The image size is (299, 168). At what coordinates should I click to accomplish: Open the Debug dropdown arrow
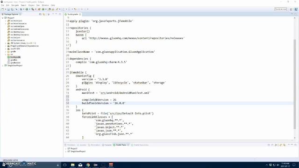(24, 9)
